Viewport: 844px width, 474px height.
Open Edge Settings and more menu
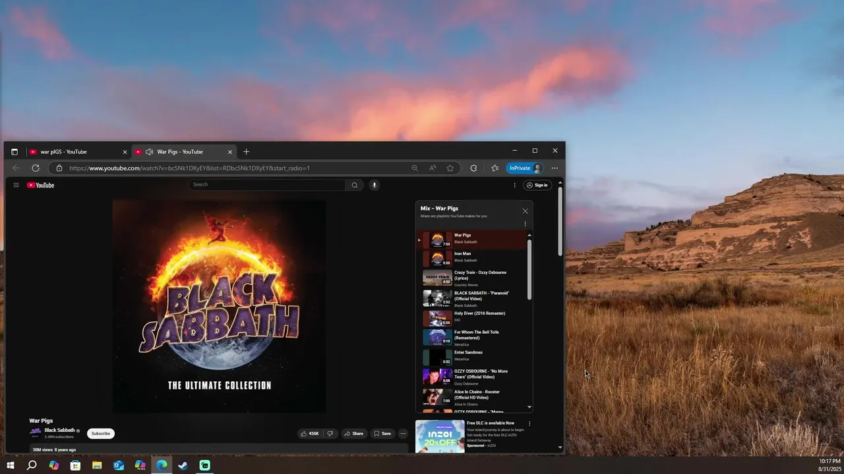click(x=555, y=168)
